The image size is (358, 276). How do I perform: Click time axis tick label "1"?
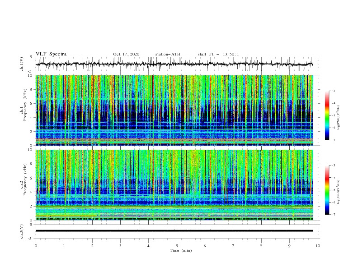pyautogui.click(x=64, y=246)
